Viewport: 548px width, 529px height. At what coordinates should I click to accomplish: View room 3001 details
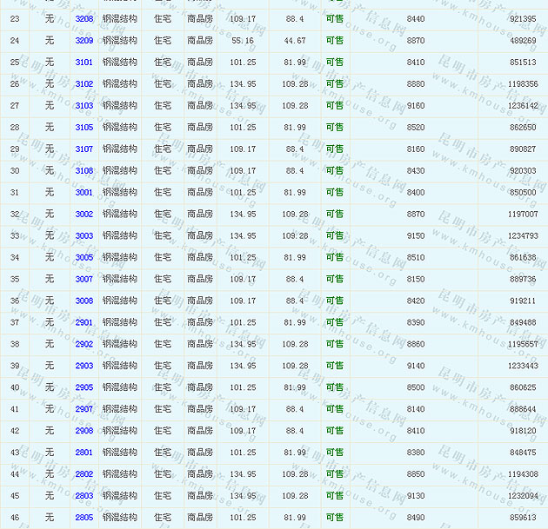pyautogui.click(x=84, y=193)
